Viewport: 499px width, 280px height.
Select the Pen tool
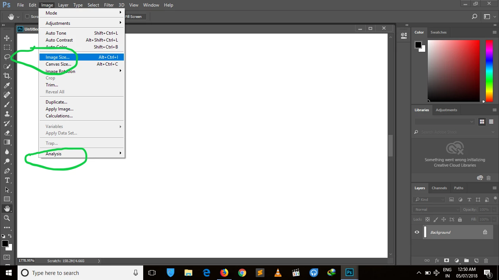(7, 171)
